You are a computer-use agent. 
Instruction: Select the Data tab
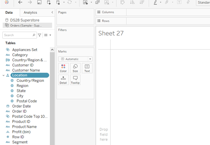click(9, 13)
